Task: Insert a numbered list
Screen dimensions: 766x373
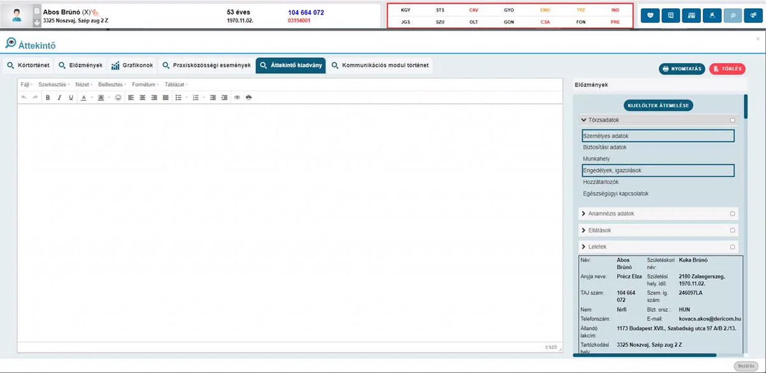Action: (x=195, y=98)
